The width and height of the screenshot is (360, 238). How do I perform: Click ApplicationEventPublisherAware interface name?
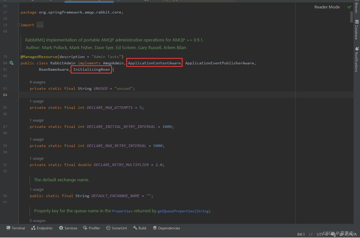click(x=220, y=63)
